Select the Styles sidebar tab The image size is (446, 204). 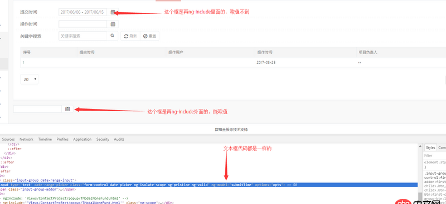click(430, 148)
